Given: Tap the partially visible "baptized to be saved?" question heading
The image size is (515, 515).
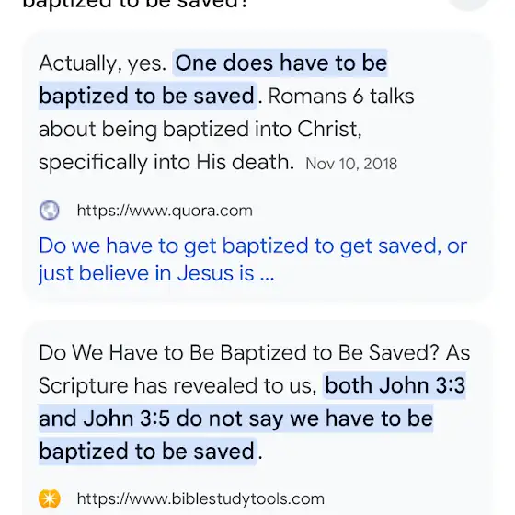Looking at the screenshot, I should coord(134,4).
